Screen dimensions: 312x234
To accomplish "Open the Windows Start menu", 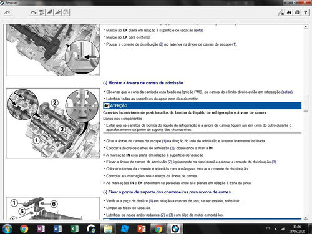I will click(x=7, y=228).
